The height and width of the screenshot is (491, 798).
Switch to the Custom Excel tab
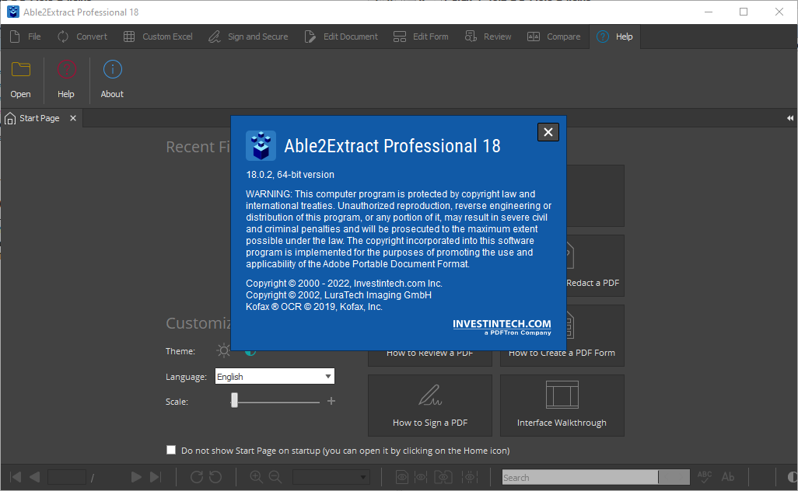tap(158, 37)
